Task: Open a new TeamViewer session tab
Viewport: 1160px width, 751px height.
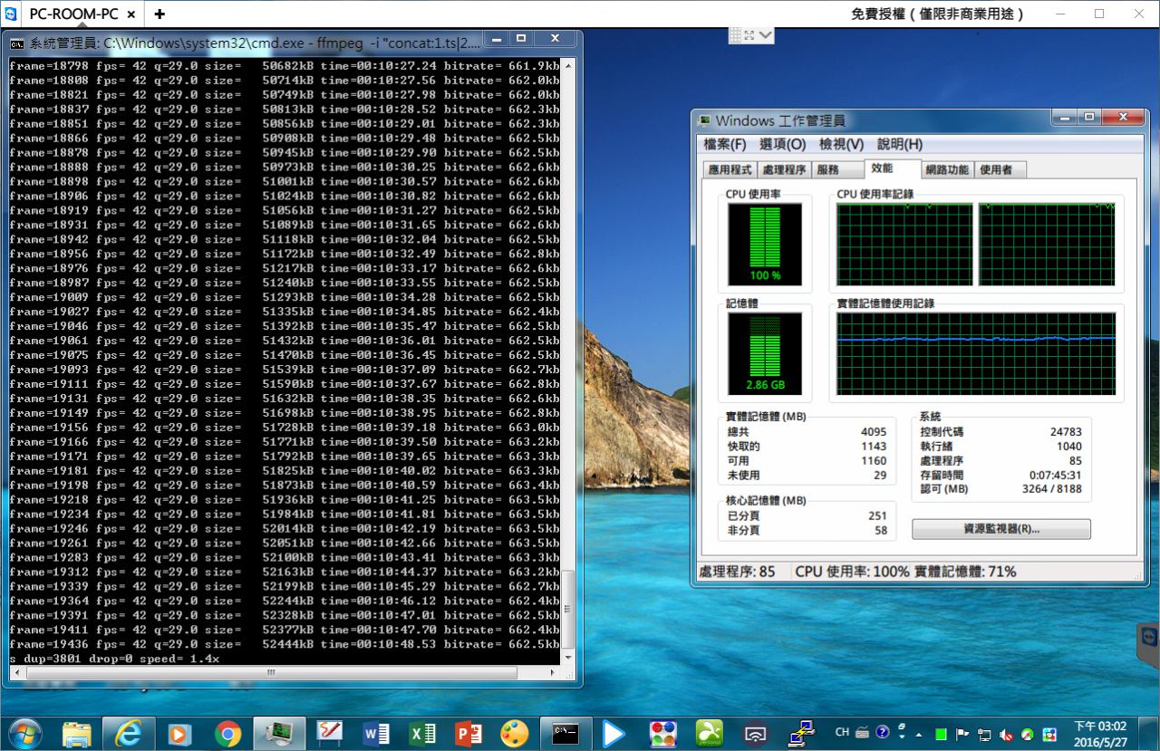Action: 159,14
